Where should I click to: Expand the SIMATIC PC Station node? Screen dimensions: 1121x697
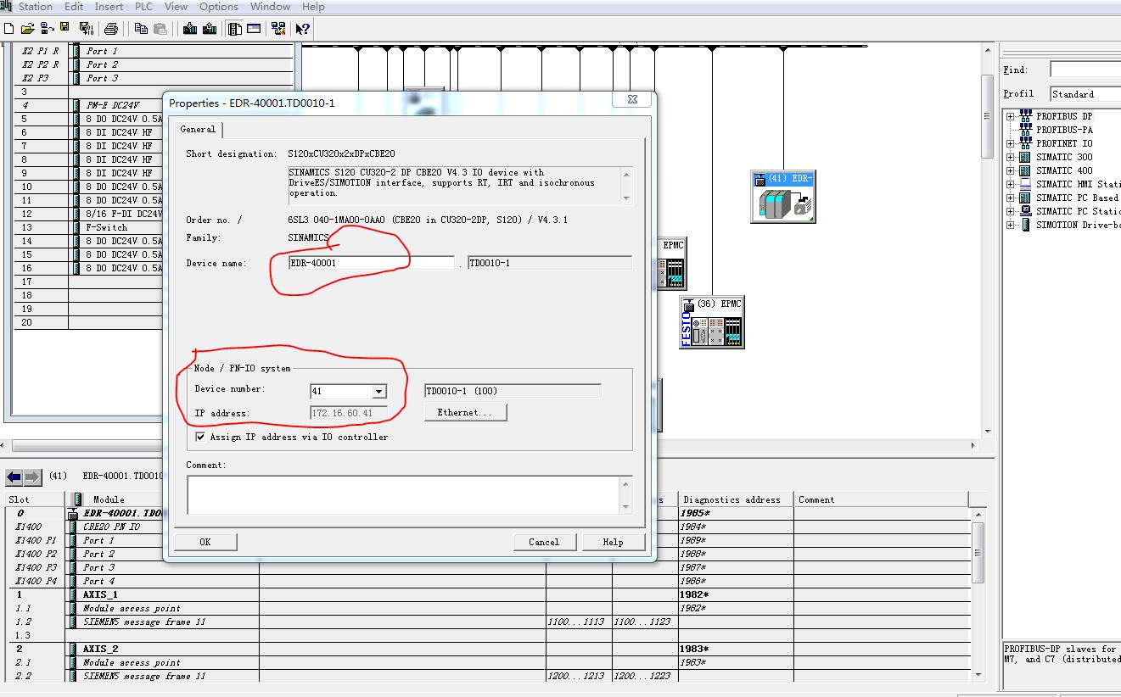pyautogui.click(x=1010, y=211)
